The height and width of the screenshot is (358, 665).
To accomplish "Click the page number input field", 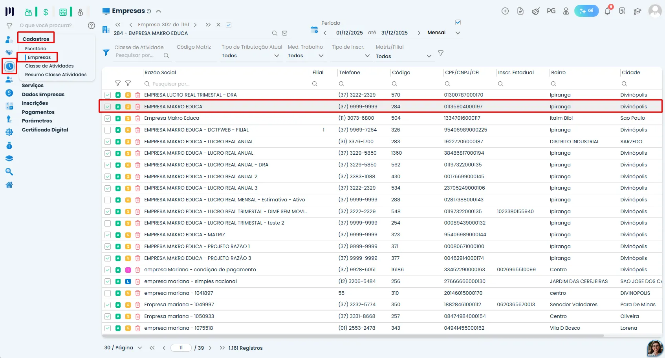I will [x=181, y=348].
